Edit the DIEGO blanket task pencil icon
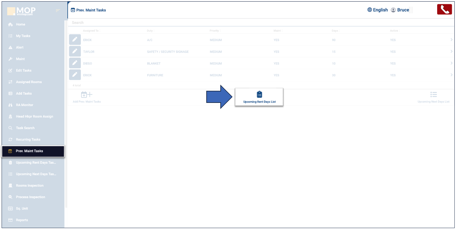The width and height of the screenshot is (456, 230). click(x=75, y=63)
